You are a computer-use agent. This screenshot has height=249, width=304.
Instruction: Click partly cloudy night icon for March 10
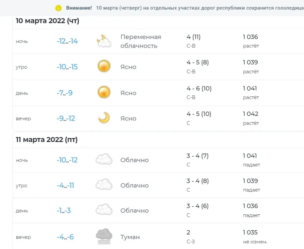pyautogui.click(x=104, y=41)
